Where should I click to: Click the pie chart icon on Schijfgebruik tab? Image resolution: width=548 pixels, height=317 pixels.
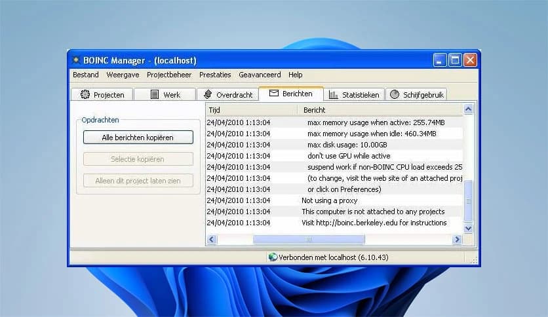395,94
